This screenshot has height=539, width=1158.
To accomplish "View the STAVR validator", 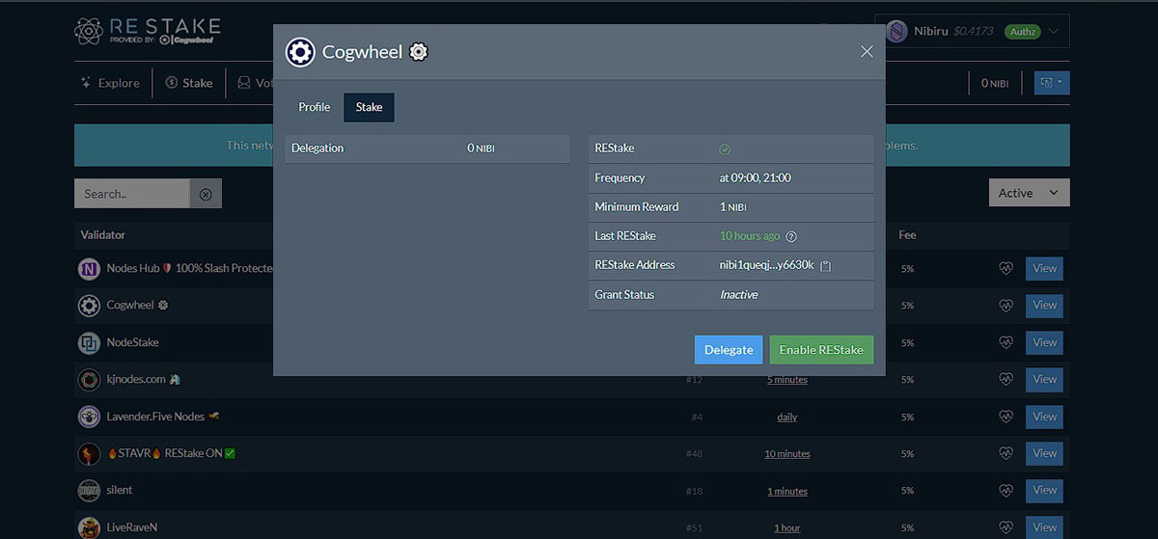I will [x=1044, y=454].
